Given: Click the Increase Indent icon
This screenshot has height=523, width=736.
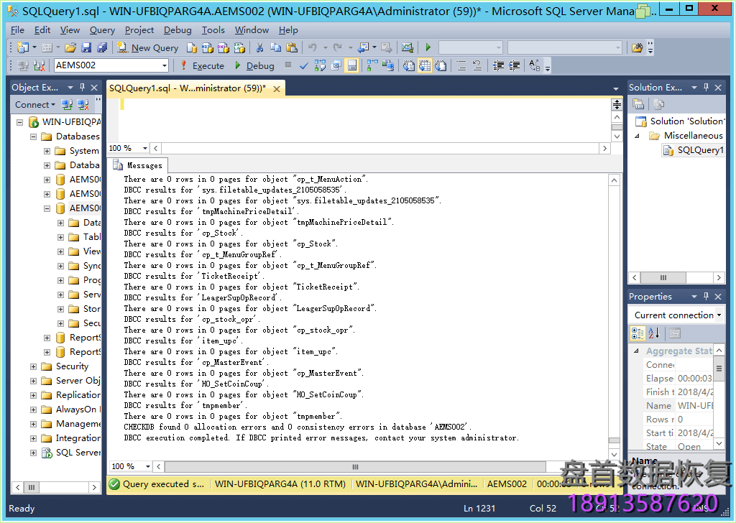Looking at the screenshot, I should click(x=514, y=65).
